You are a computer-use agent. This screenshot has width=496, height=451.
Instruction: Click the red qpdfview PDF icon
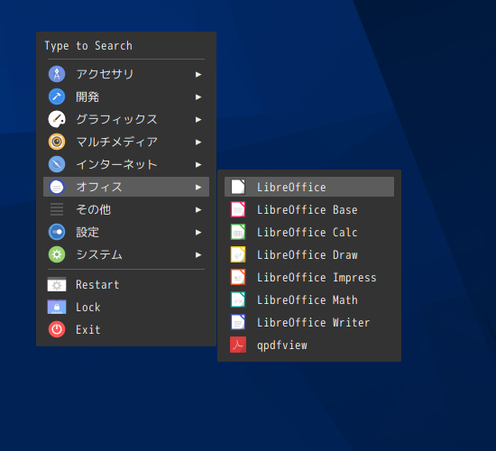coord(238,345)
